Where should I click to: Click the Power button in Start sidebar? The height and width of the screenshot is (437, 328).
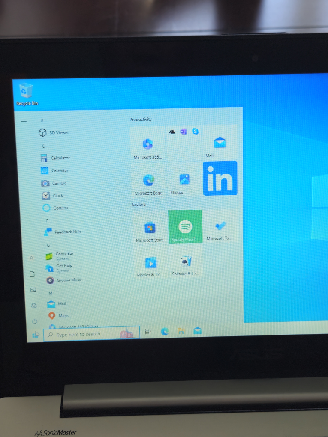[35, 321]
